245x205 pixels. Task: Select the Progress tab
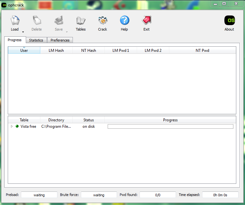click(x=15, y=40)
